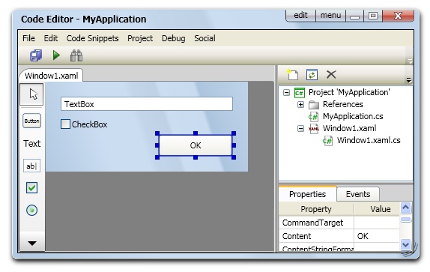Click the window resize grip corner

point(411,250)
